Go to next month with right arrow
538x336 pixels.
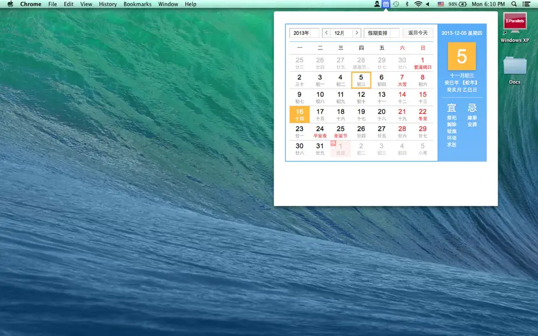pyautogui.click(x=357, y=33)
